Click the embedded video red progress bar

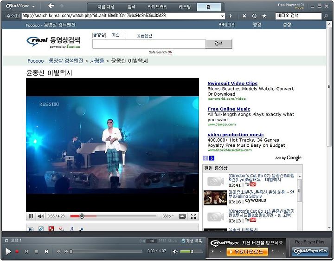point(113,216)
